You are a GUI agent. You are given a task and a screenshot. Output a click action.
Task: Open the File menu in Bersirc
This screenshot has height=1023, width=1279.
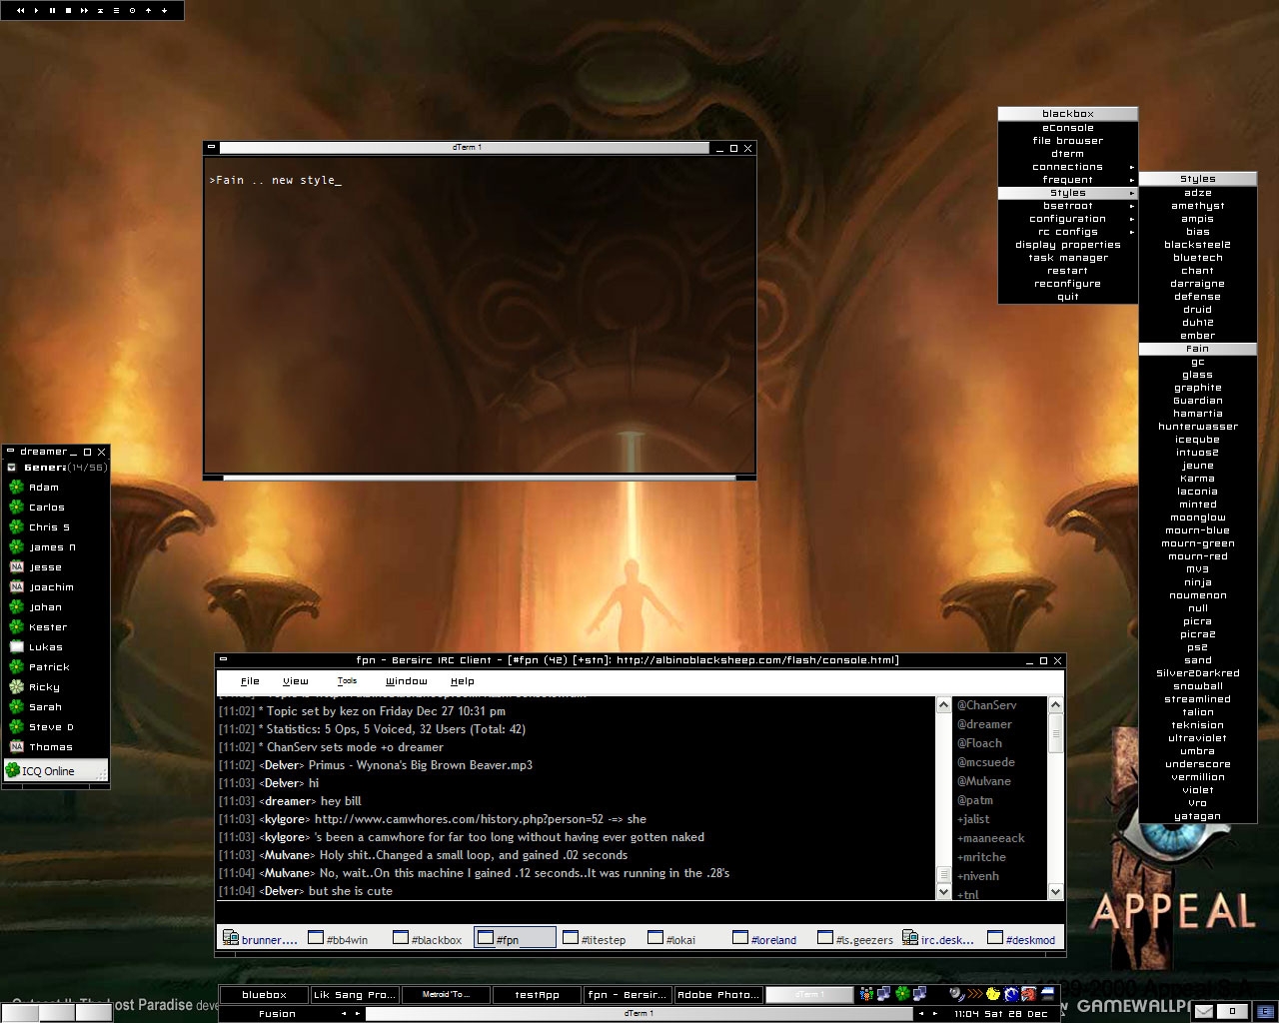click(250, 681)
